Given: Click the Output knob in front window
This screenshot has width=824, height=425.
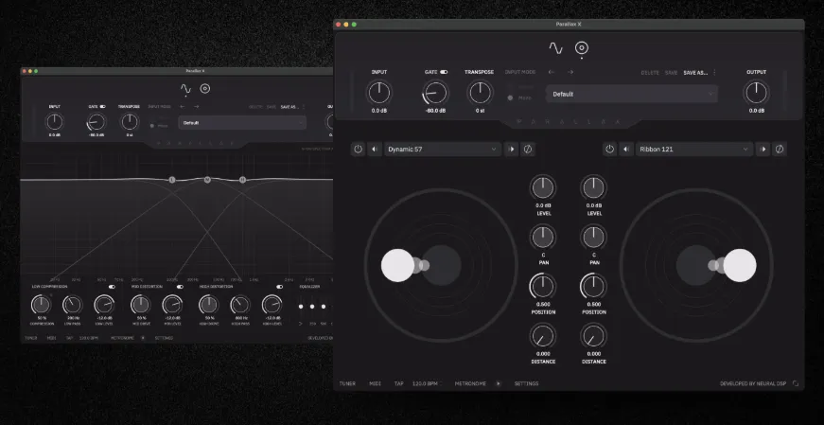Looking at the screenshot, I should [x=756, y=93].
